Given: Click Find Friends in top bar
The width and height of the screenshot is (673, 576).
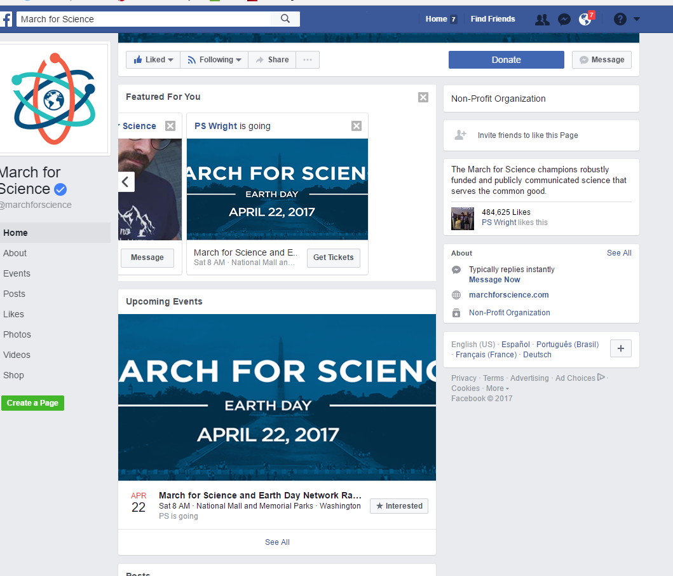Looking at the screenshot, I should click(x=493, y=19).
